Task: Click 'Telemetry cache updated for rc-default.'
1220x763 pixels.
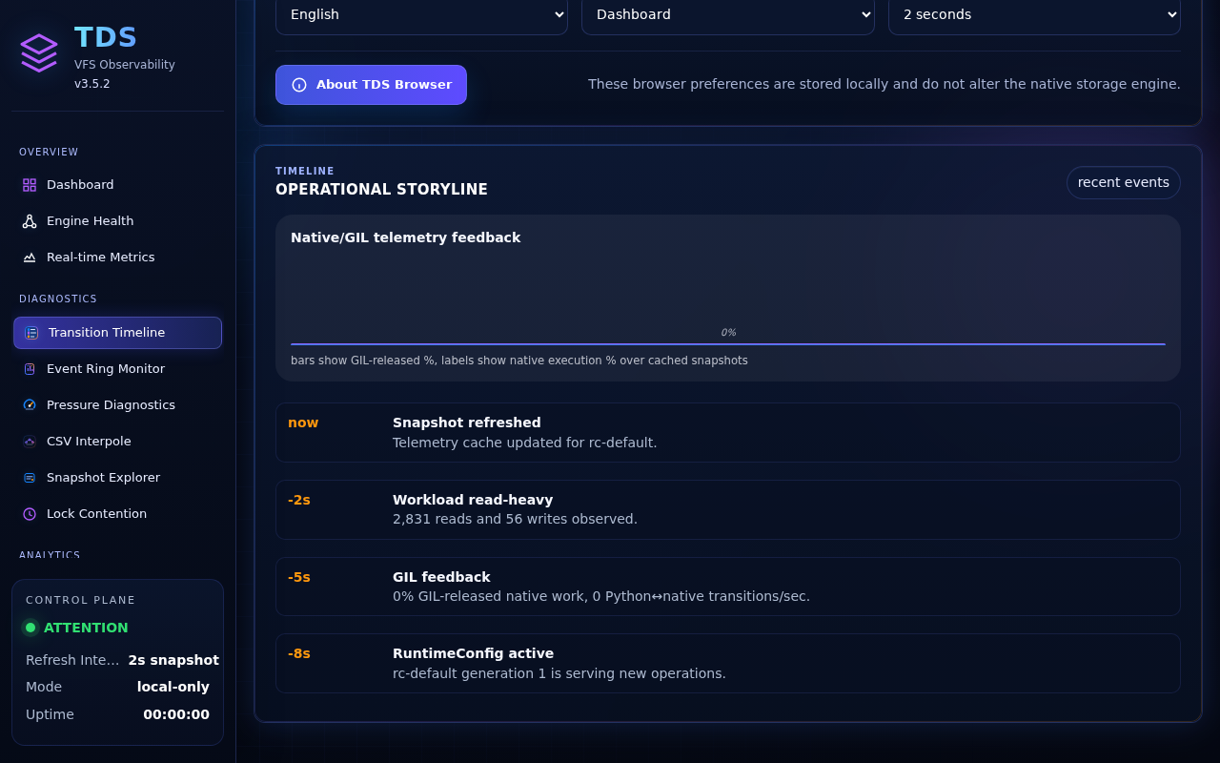Action: tap(525, 443)
